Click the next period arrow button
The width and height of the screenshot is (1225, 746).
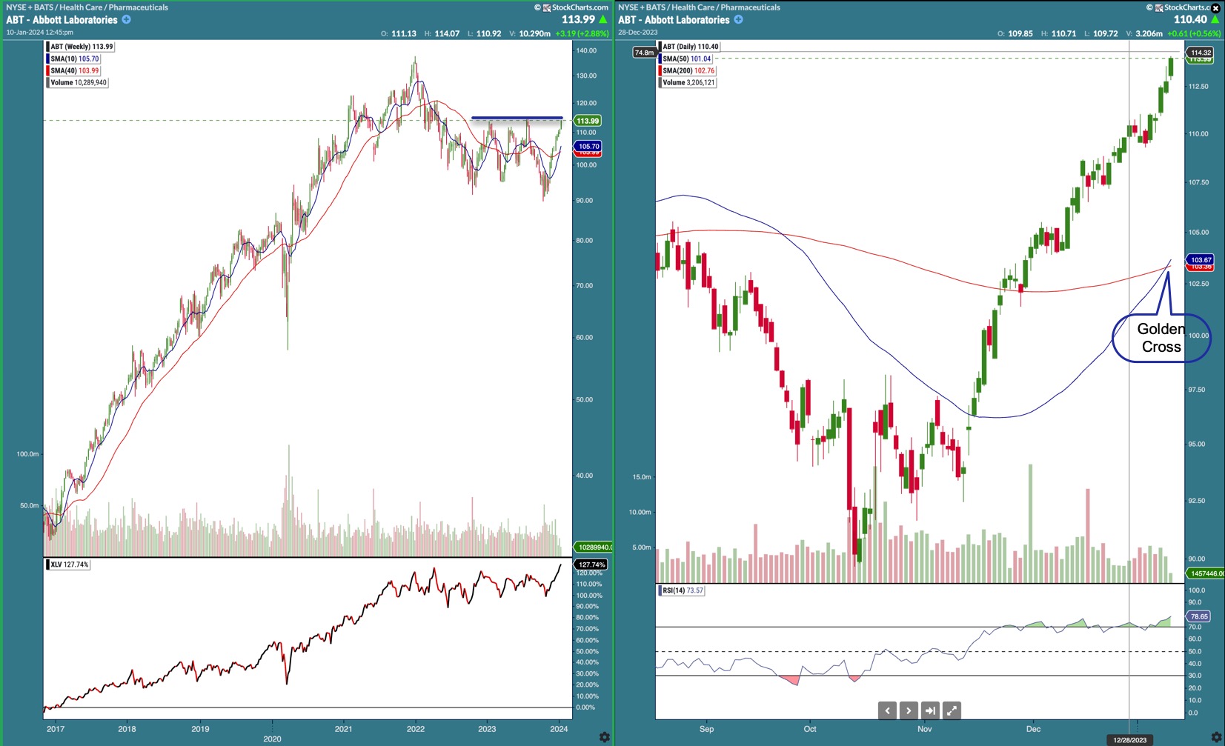click(909, 710)
